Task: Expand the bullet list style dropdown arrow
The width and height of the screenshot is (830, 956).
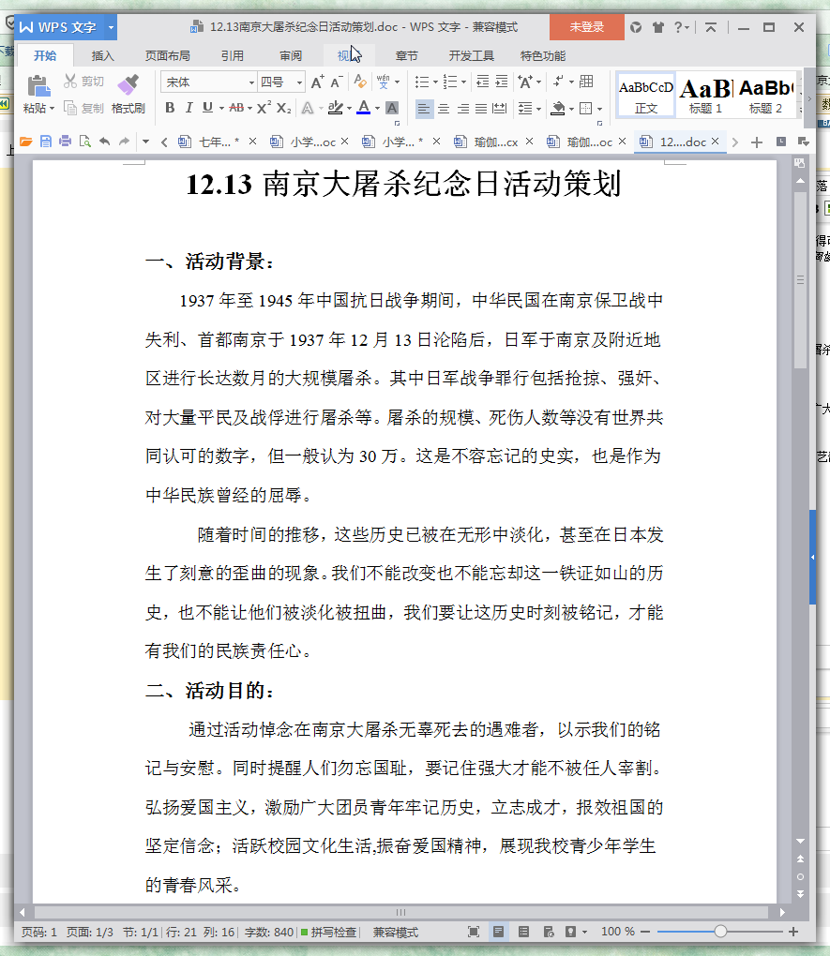Action: point(435,82)
